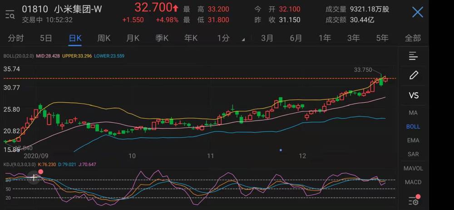Set range to 3月
The height and width of the screenshot is (210, 454).
pos(267,38)
